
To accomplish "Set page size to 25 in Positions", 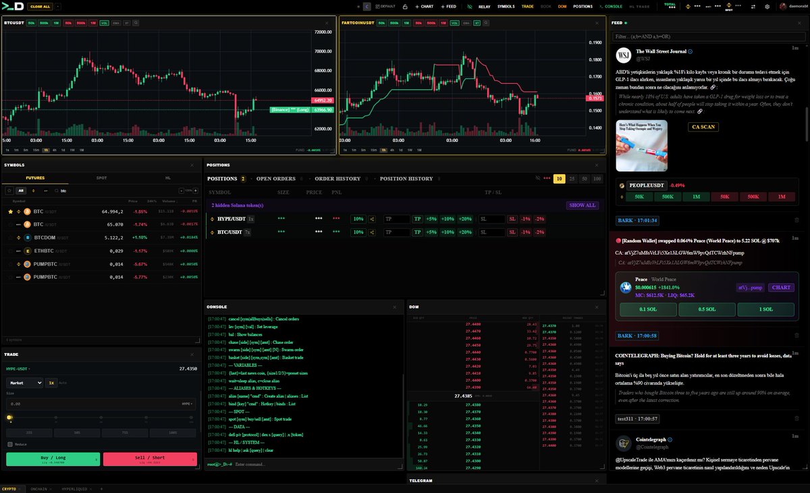I will tap(572, 178).
